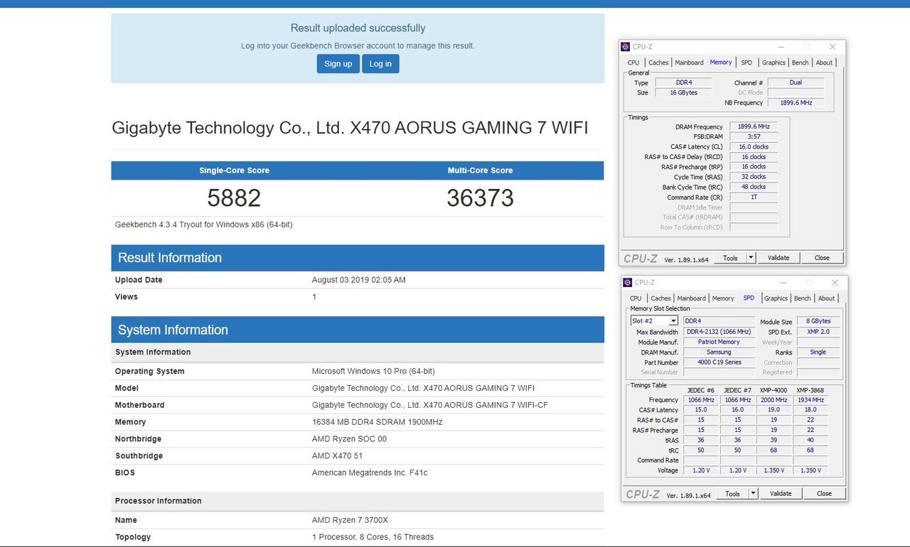The image size is (910, 547).
Task: Select SPD tab in the upper CPU-Z window
Action: (746, 63)
